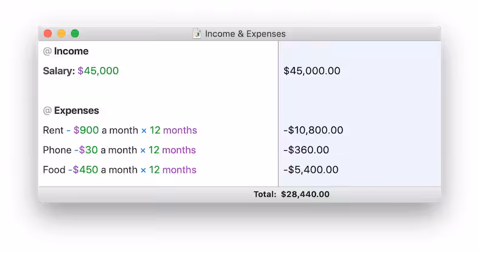Click the $900 amount in Rent line
Screen dimensions: 479x253
[x=86, y=130]
